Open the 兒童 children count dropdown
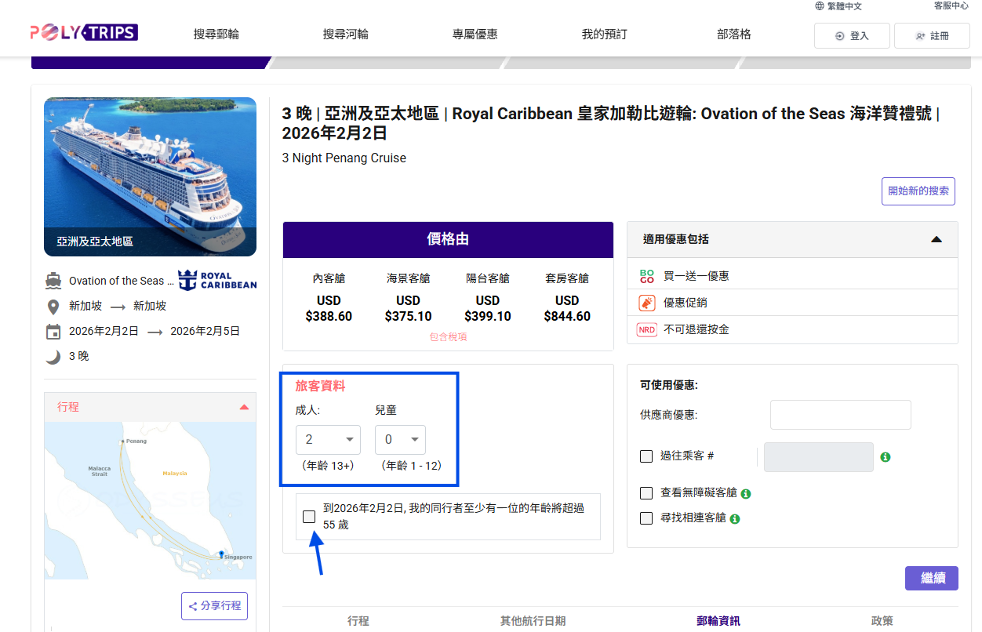The width and height of the screenshot is (982, 632). (x=400, y=440)
